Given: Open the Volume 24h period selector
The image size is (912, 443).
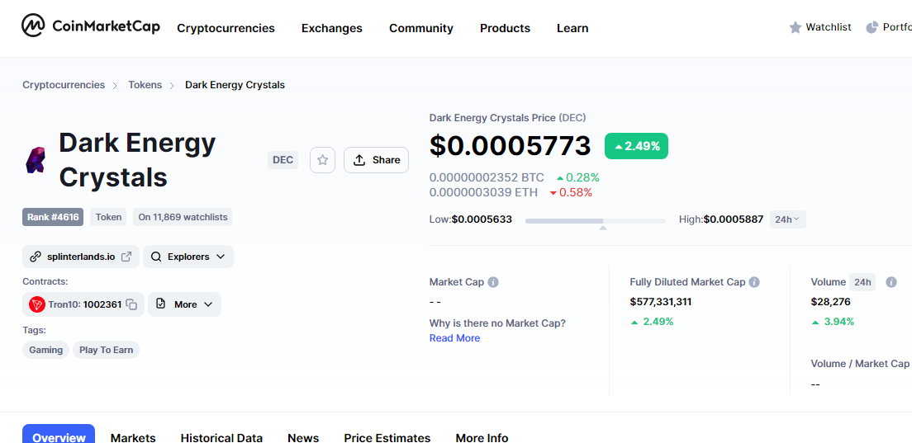Looking at the screenshot, I should [x=862, y=282].
